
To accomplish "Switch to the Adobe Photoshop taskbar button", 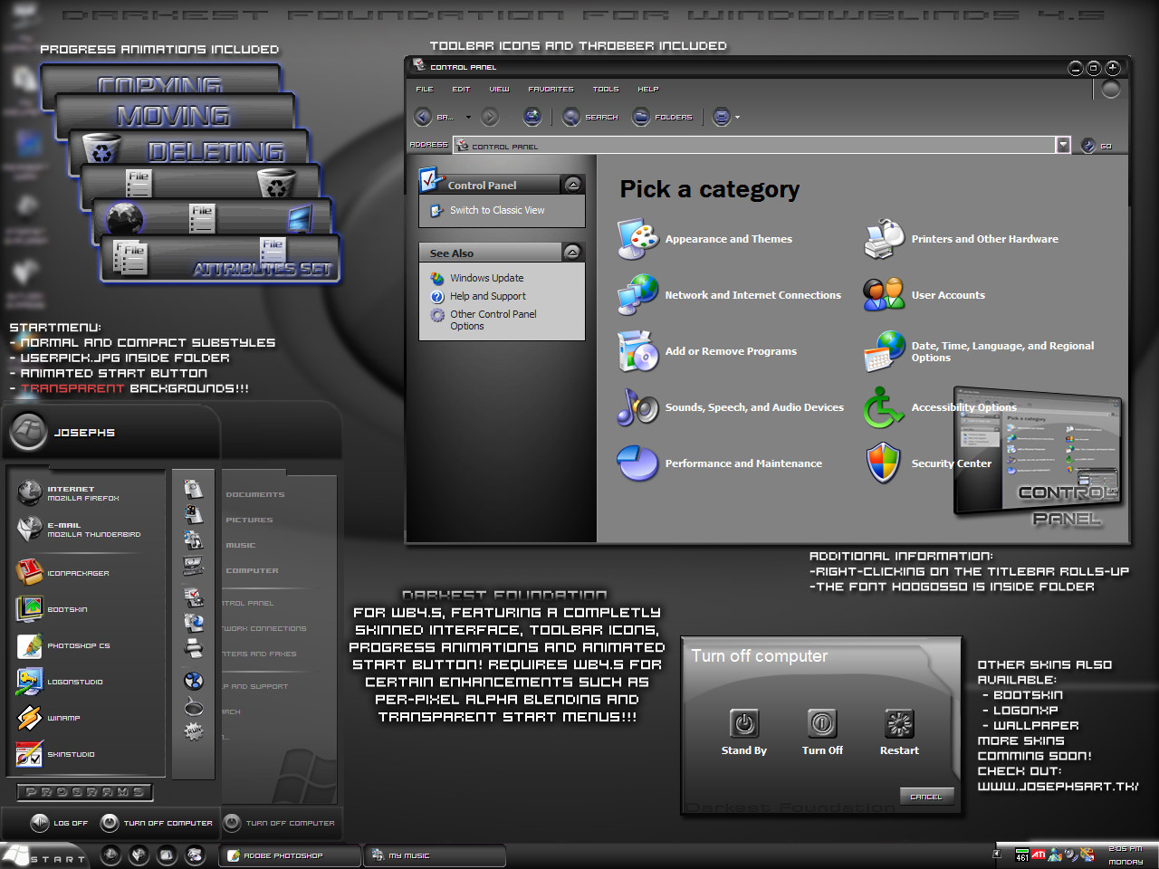I will [x=290, y=855].
